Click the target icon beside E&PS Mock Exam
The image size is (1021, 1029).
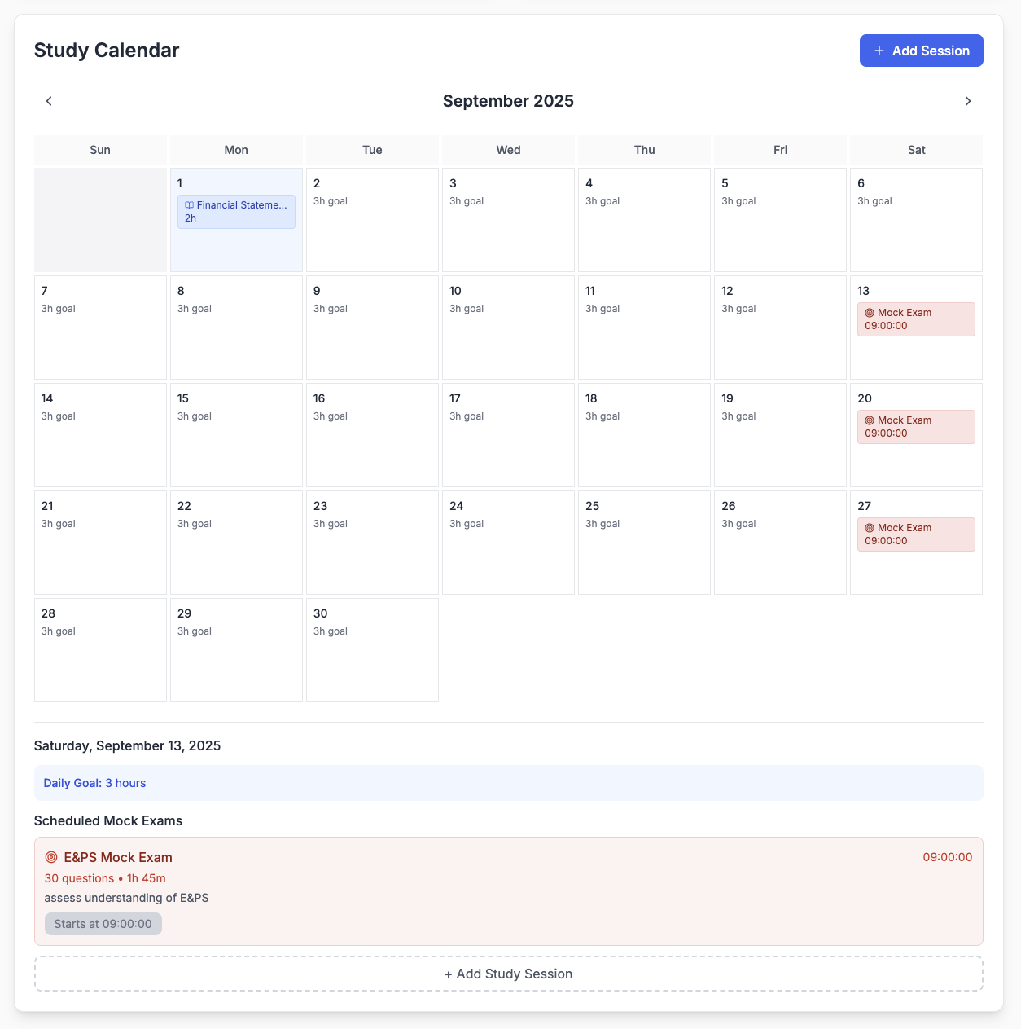pyautogui.click(x=50, y=857)
